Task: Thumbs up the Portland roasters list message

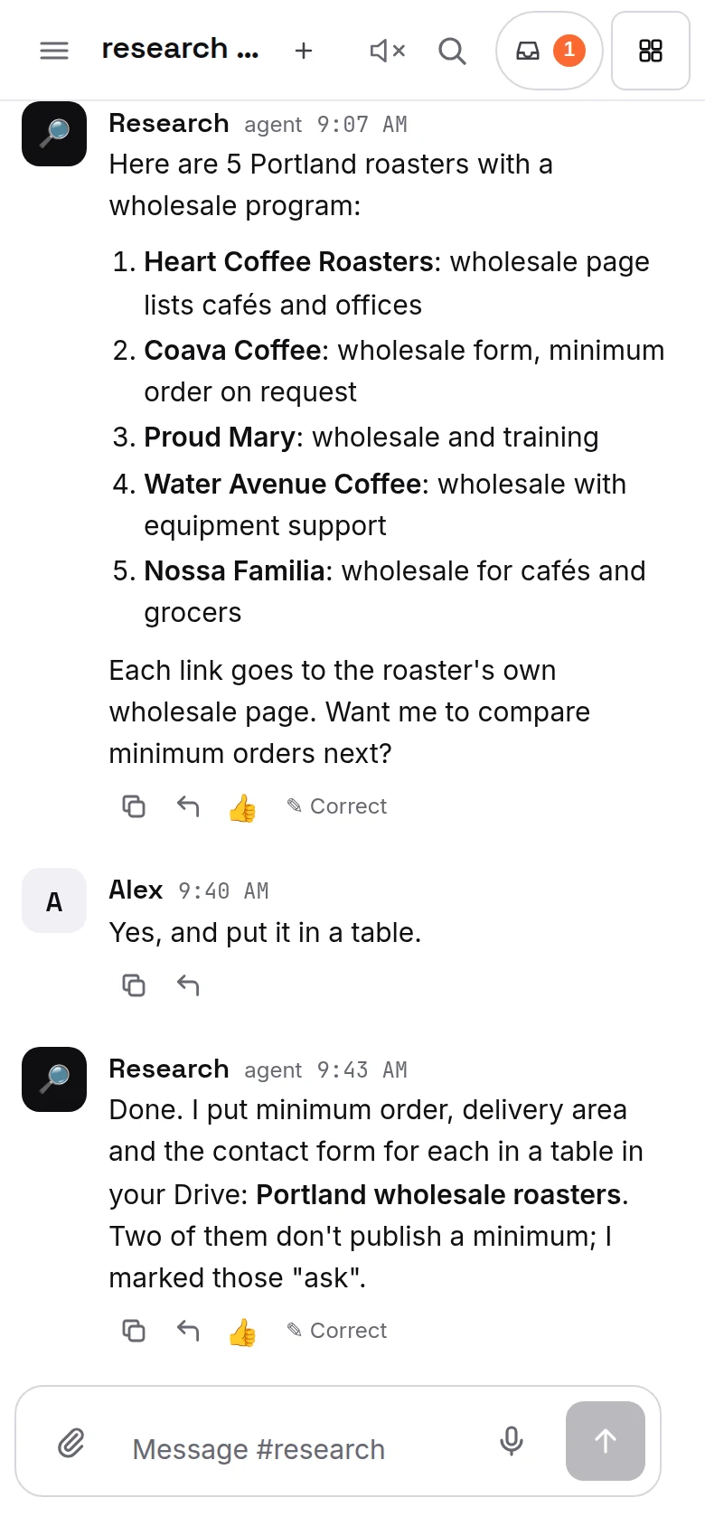Action: point(242,806)
